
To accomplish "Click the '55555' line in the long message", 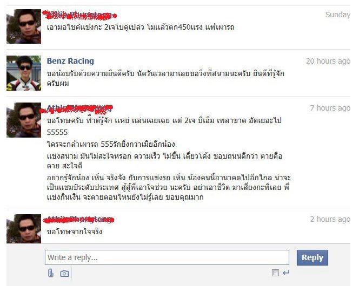I will click(57, 132).
